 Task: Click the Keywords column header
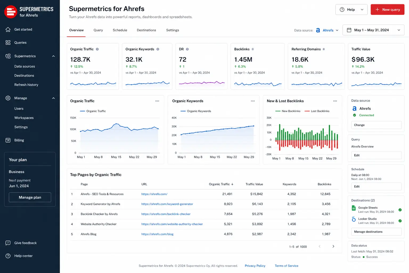[289, 184]
